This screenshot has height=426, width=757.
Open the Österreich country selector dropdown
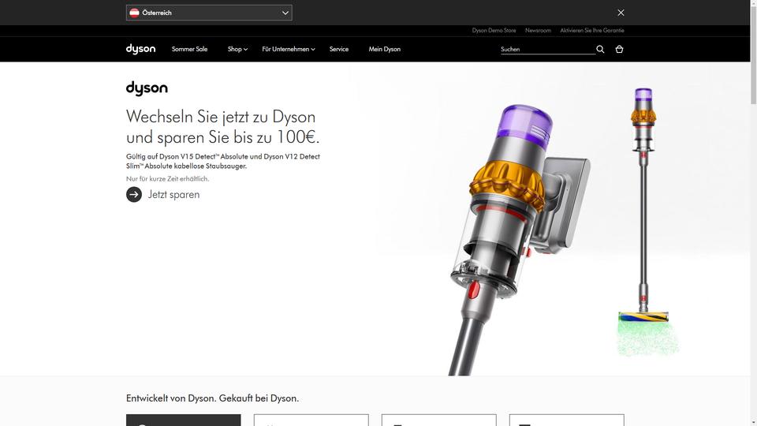point(209,13)
